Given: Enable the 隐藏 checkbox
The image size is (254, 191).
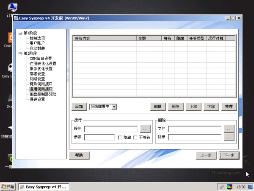Looking at the screenshot, I should [x=120, y=138].
